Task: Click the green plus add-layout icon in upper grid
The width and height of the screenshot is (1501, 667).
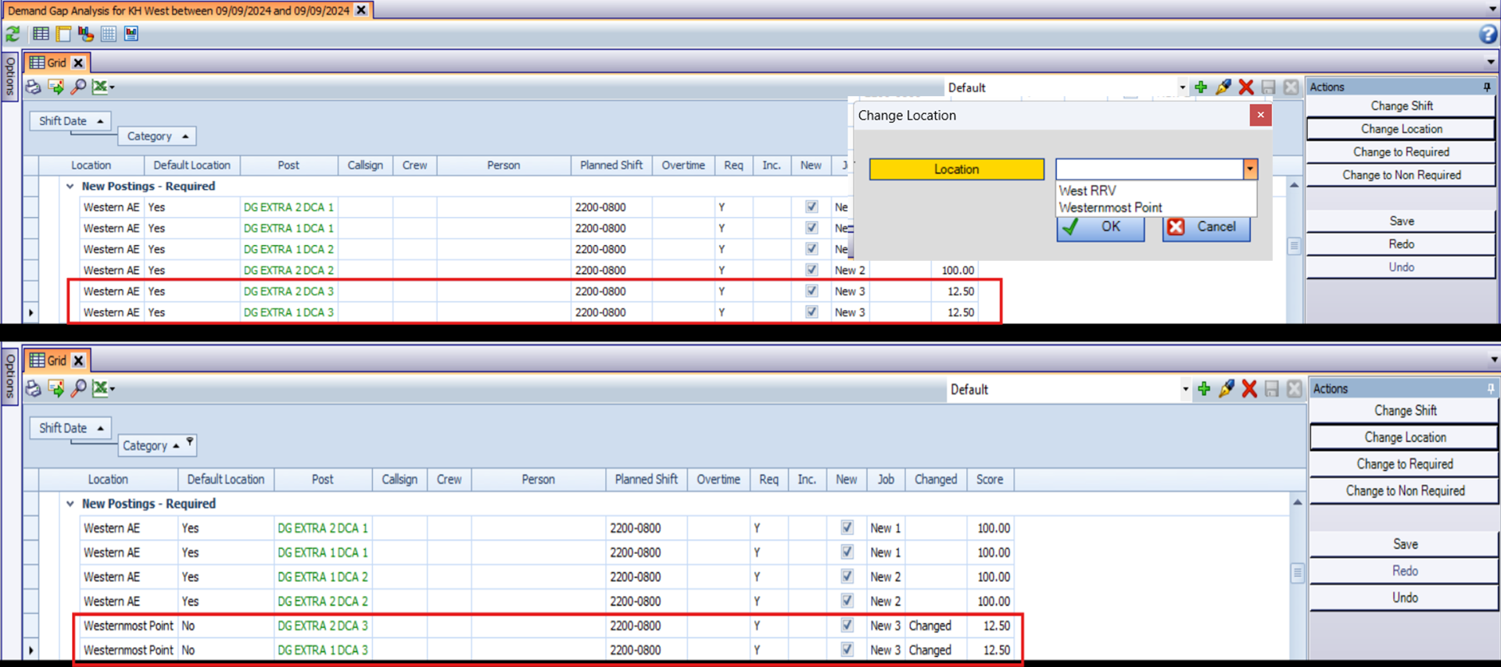Action: point(1201,87)
